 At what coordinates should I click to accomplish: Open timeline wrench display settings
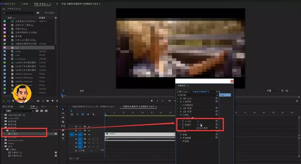pos(93,114)
